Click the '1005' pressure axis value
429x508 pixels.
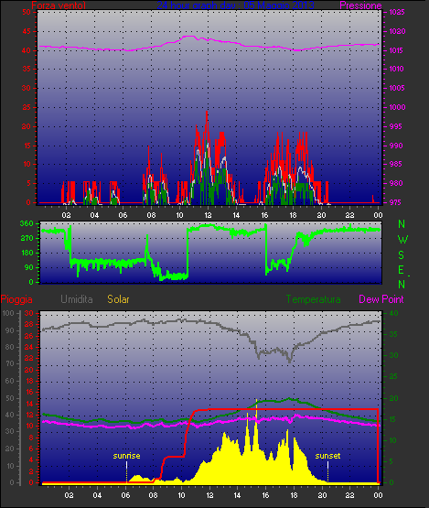(x=397, y=88)
